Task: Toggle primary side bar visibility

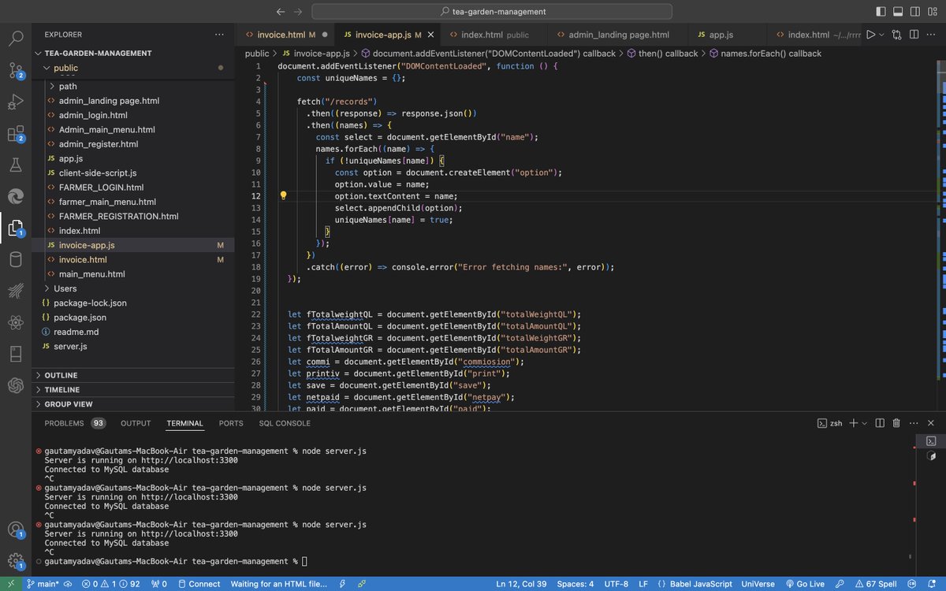Action: pyautogui.click(x=881, y=12)
